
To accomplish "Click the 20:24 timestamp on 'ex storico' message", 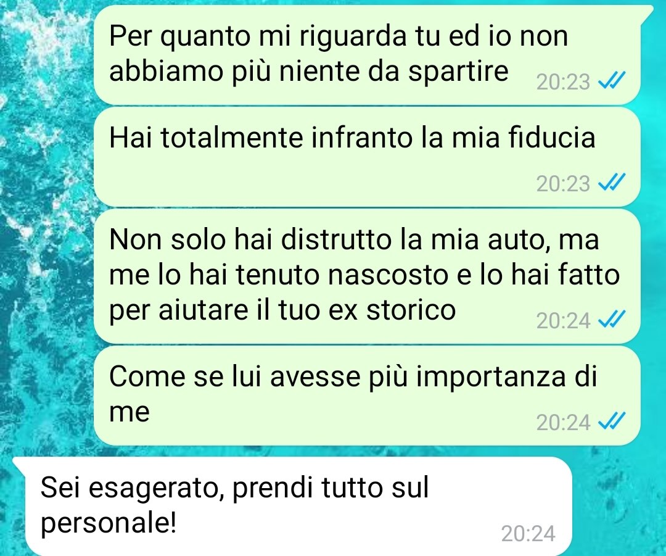I will (563, 320).
